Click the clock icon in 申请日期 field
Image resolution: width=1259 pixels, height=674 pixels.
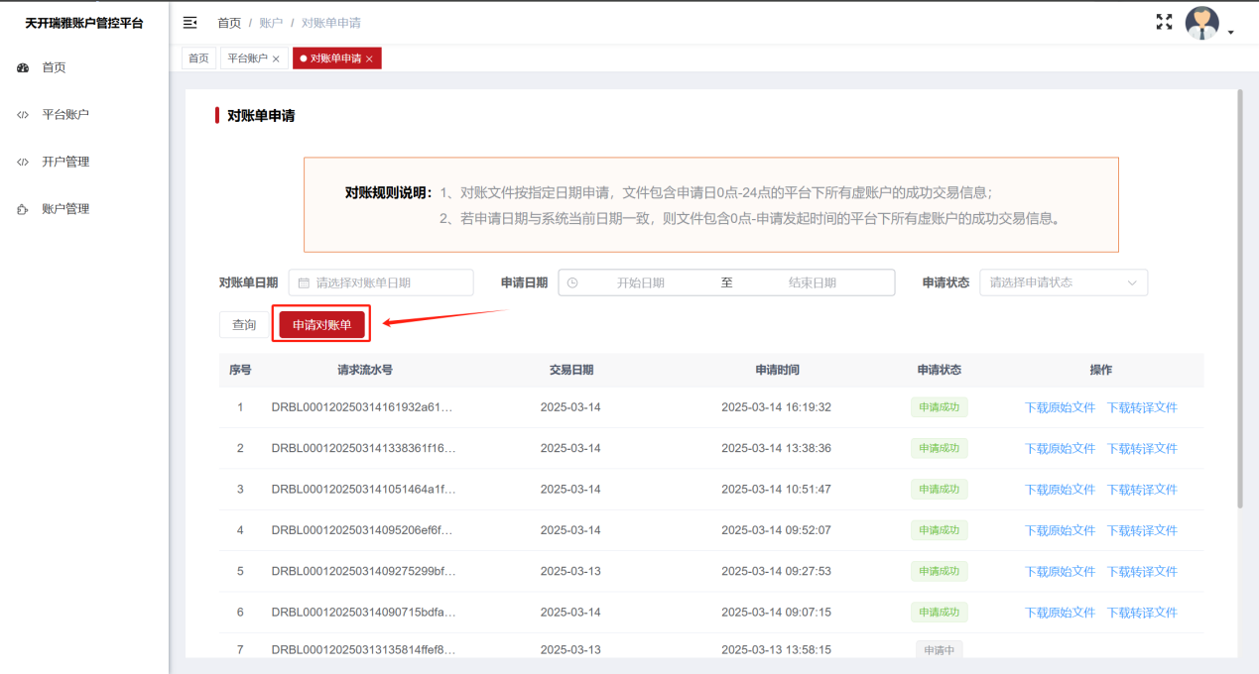[572, 282]
